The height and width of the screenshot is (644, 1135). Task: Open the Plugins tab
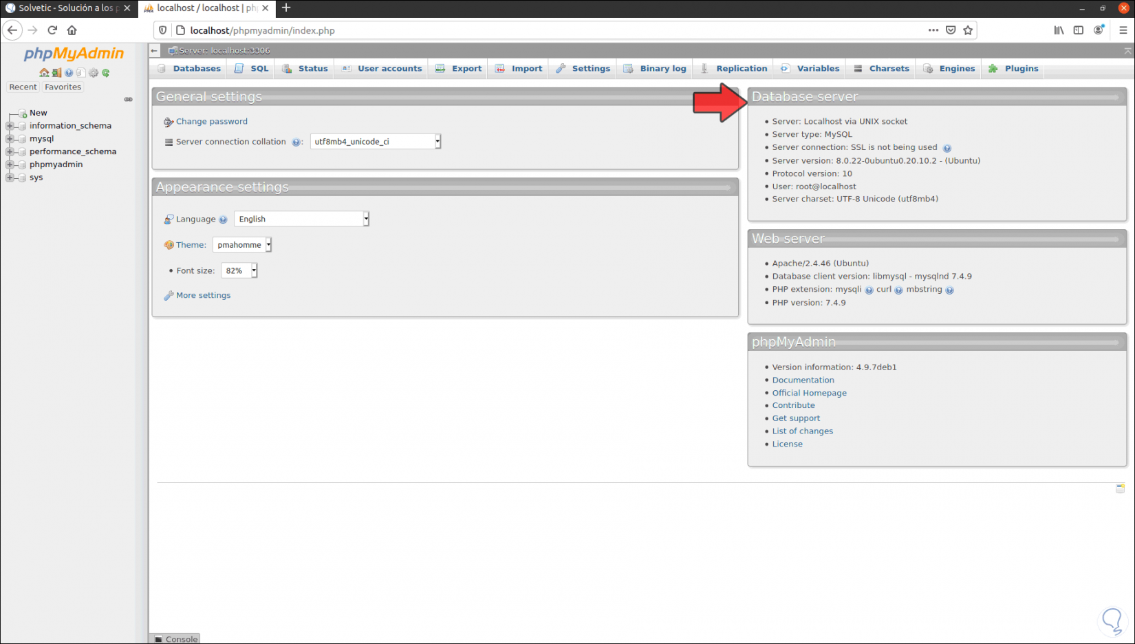(1014, 69)
